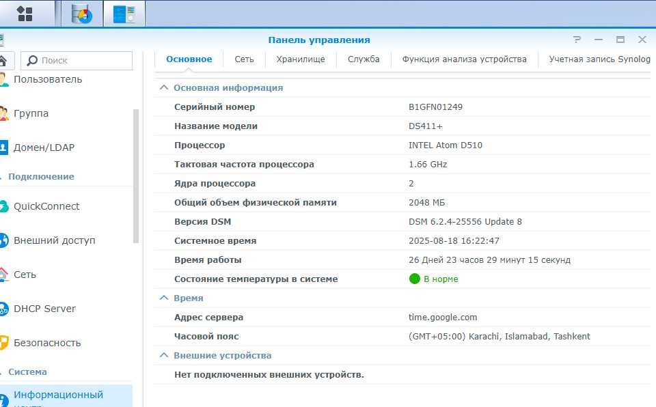The height and width of the screenshot is (407, 656).
Task: Click model name value DS411+
Action: click(x=426, y=126)
